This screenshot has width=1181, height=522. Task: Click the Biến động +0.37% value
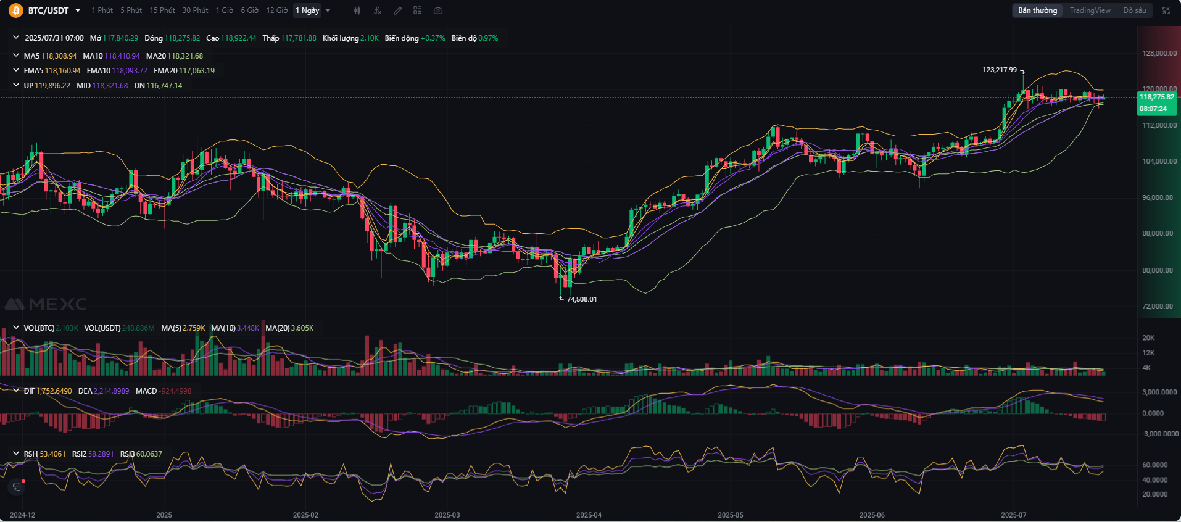pyautogui.click(x=433, y=38)
